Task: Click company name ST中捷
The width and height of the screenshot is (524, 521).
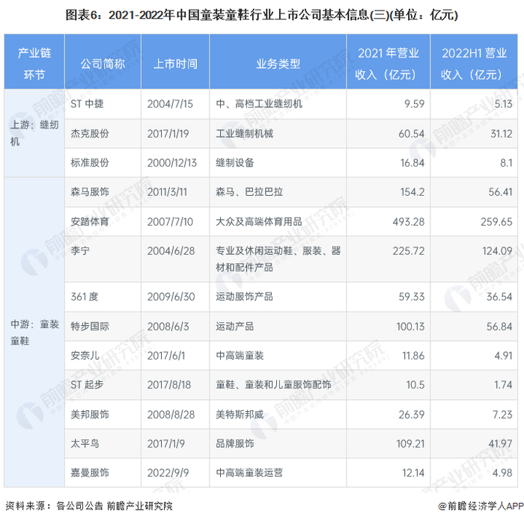Action: click(x=87, y=104)
